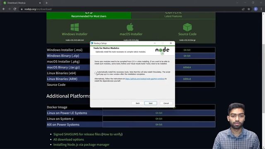The height and width of the screenshot is (149, 265).
Task: Reload the Node.js download page
Action: click(x=15, y=9)
